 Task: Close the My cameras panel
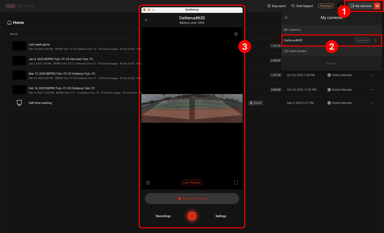[x=286, y=18]
